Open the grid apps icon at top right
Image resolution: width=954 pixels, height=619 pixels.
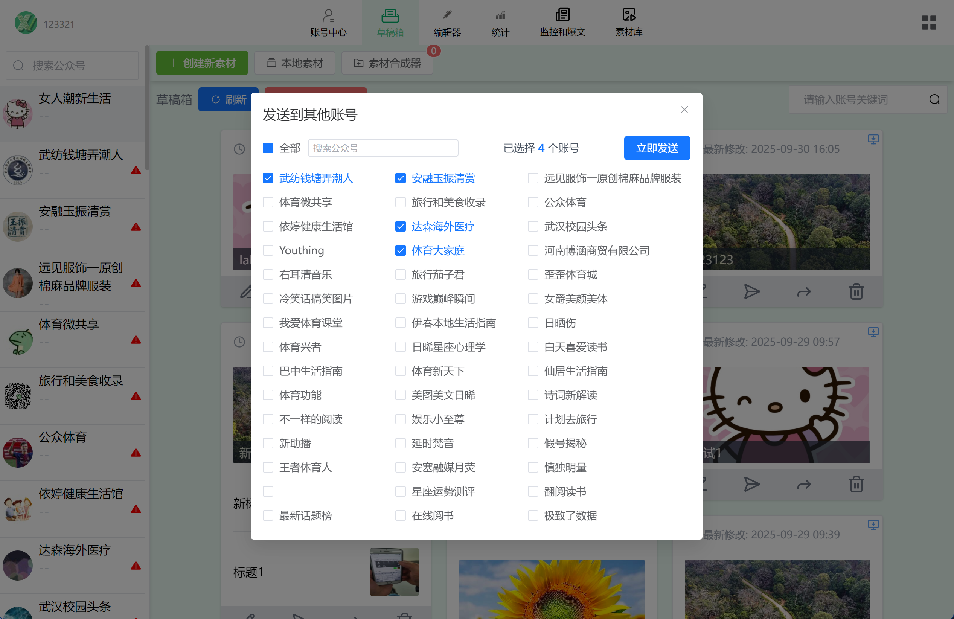click(x=928, y=23)
